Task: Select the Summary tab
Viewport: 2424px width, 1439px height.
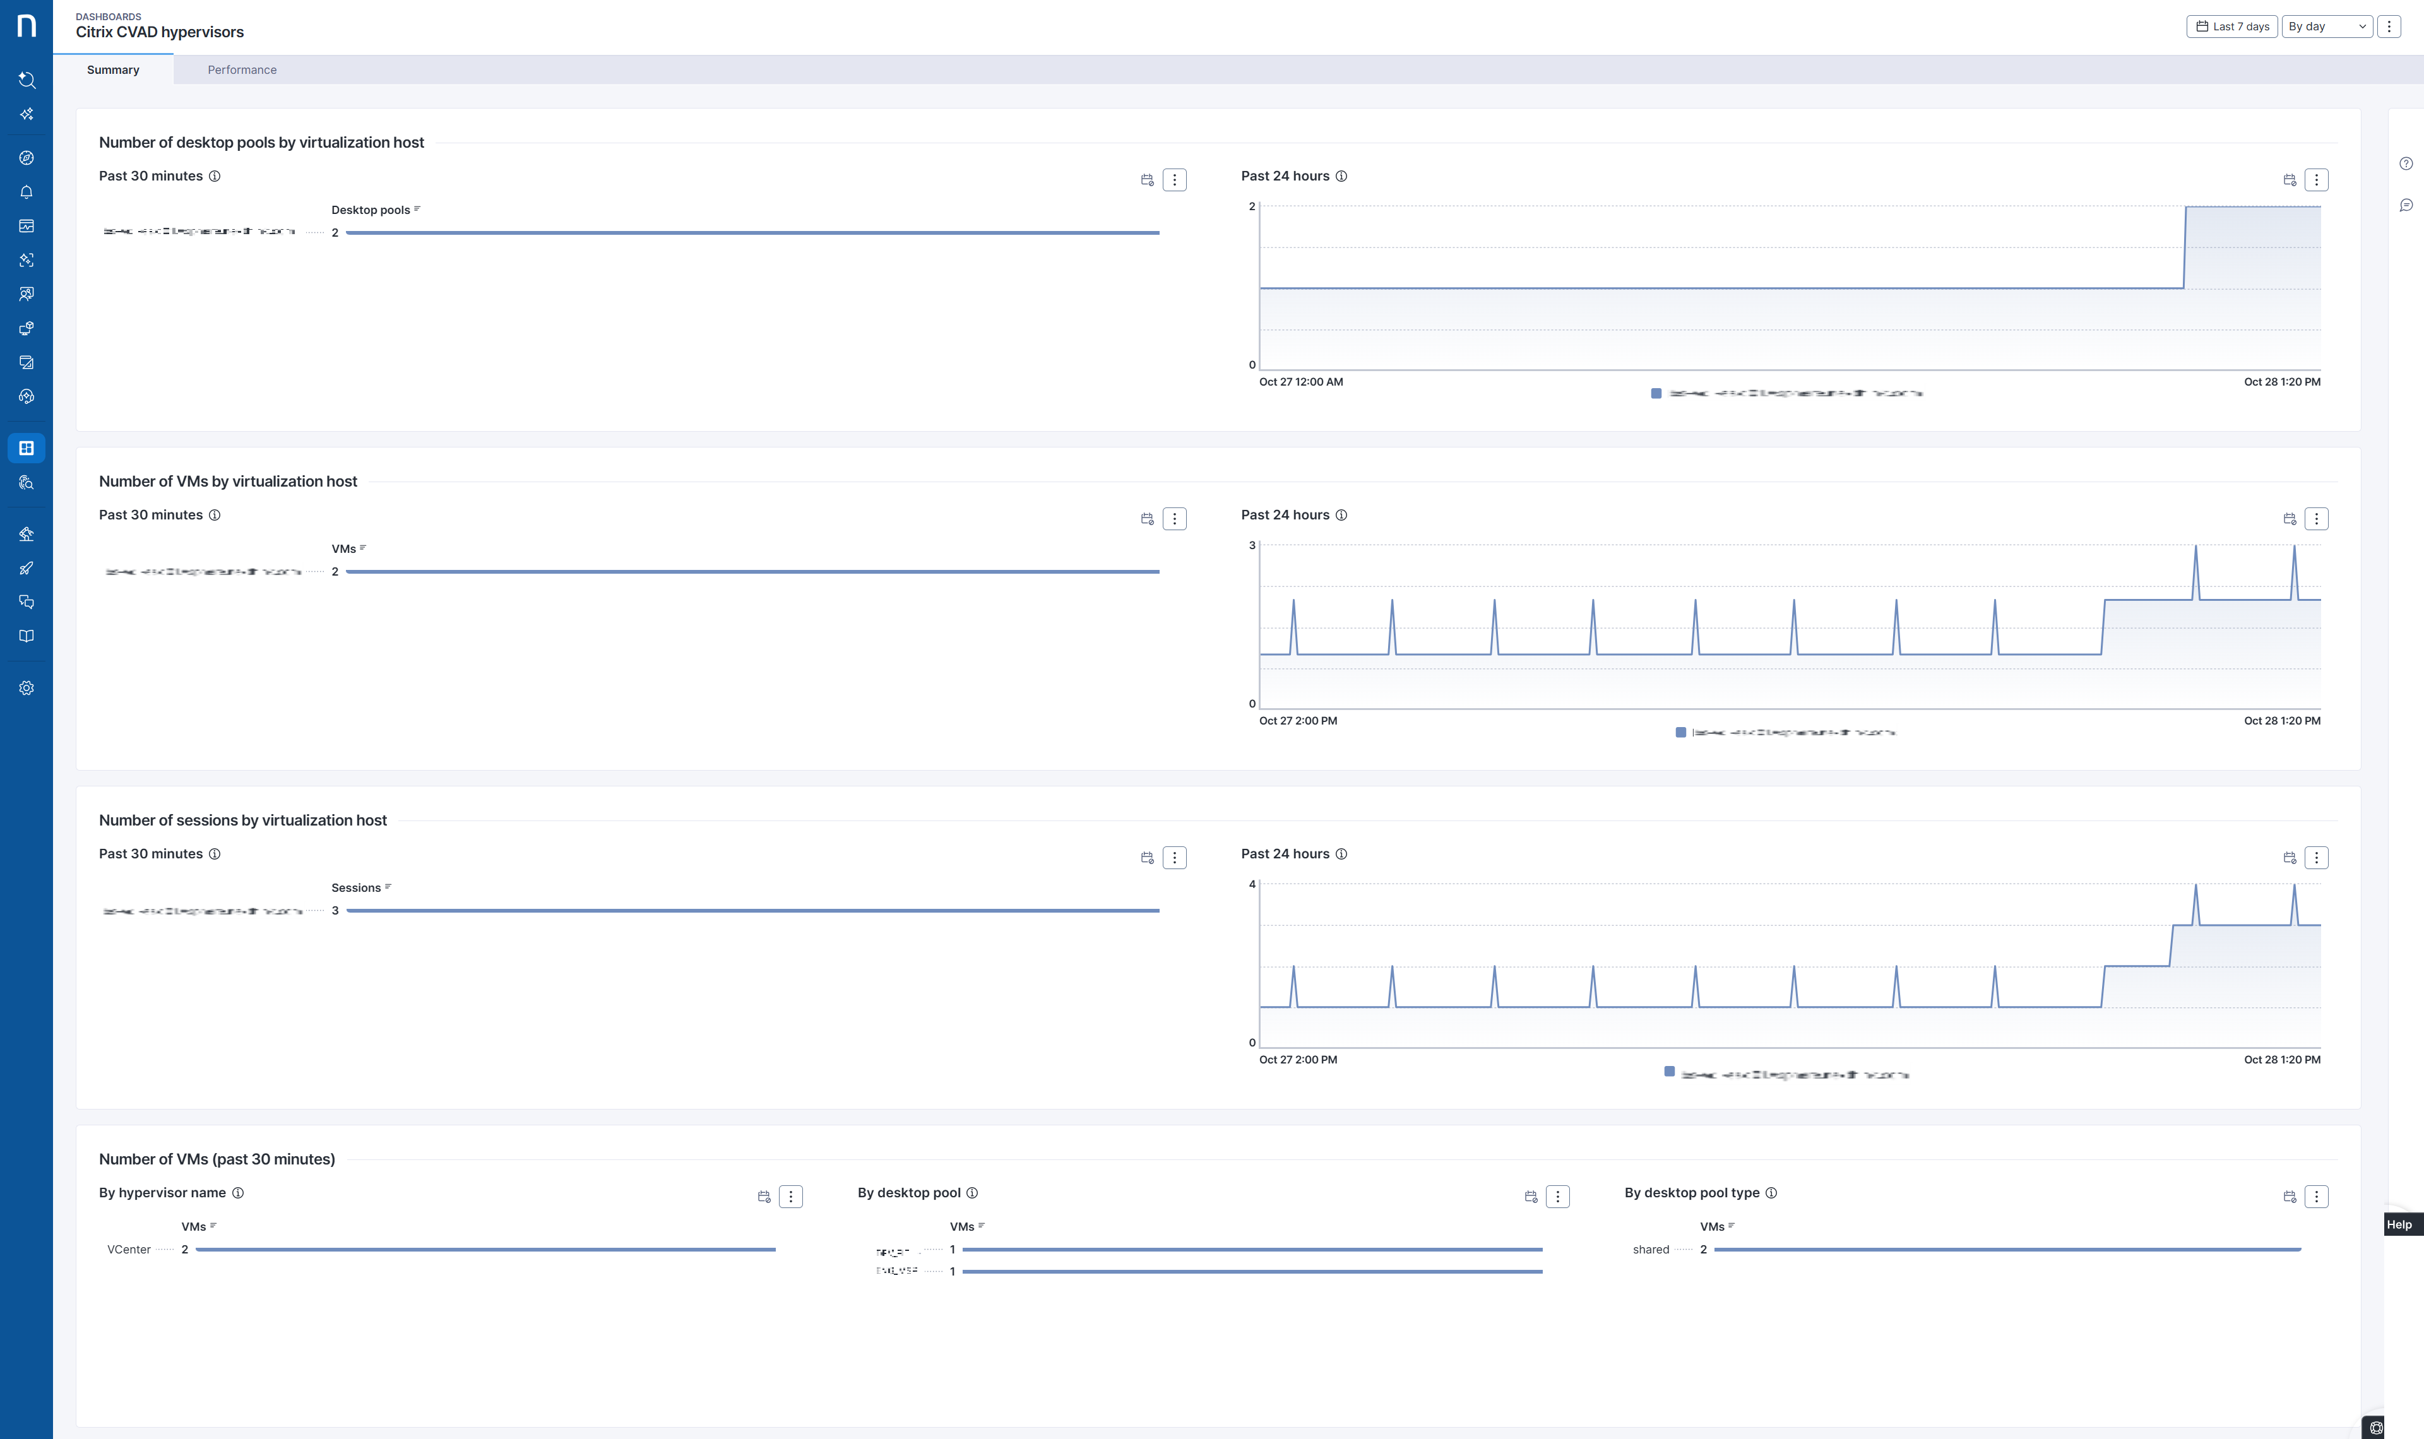Action: tap(114, 70)
